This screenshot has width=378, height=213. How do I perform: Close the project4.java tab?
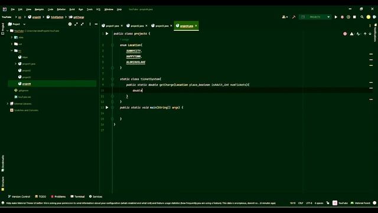[196, 26]
